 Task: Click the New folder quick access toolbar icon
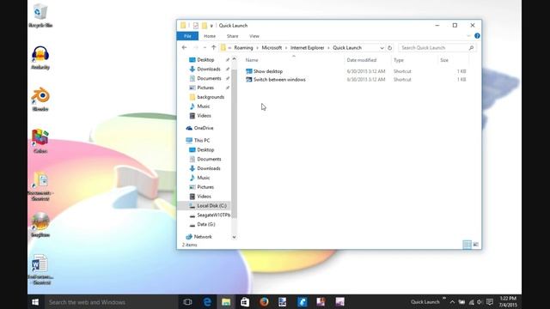205,26
